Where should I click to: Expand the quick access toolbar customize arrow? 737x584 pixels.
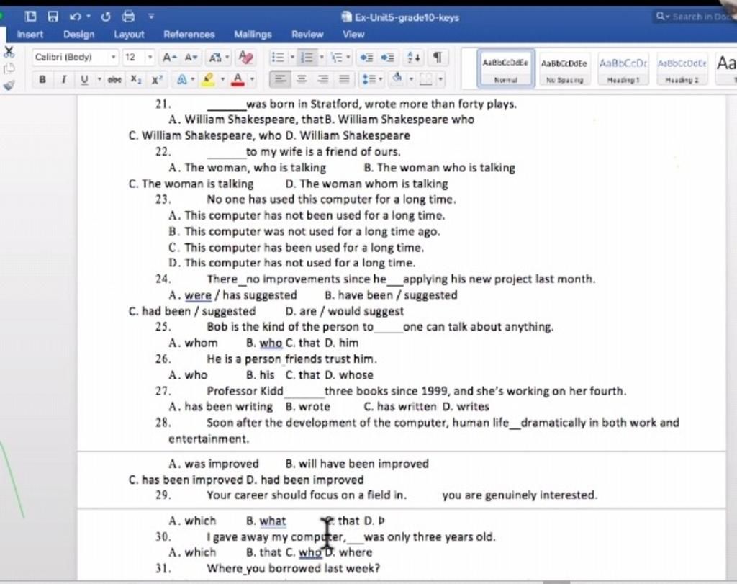coord(151,17)
